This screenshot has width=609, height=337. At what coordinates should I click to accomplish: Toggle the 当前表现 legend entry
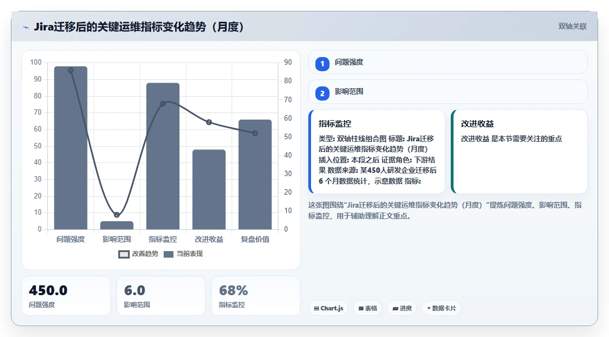pyautogui.click(x=183, y=254)
